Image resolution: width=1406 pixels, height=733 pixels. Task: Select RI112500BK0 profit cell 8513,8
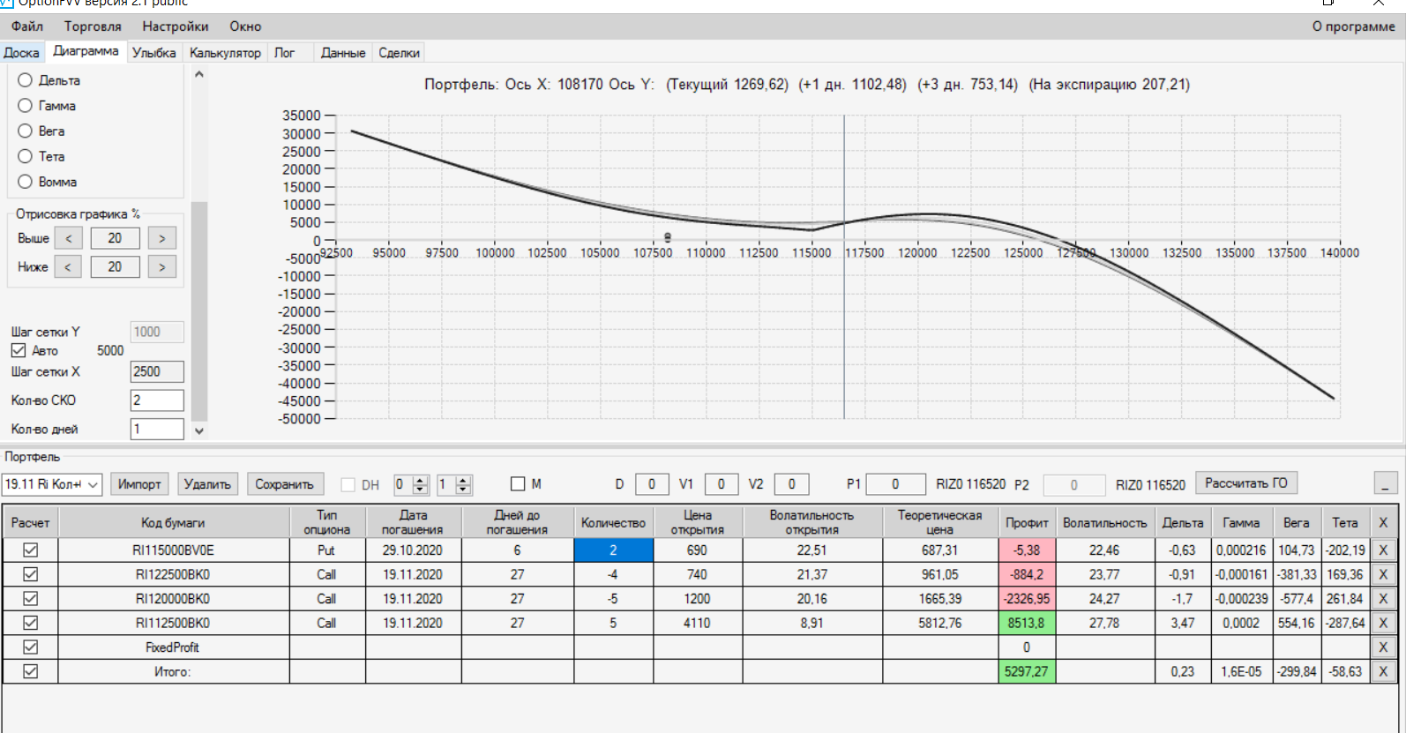pyautogui.click(x=1027, y=623)
